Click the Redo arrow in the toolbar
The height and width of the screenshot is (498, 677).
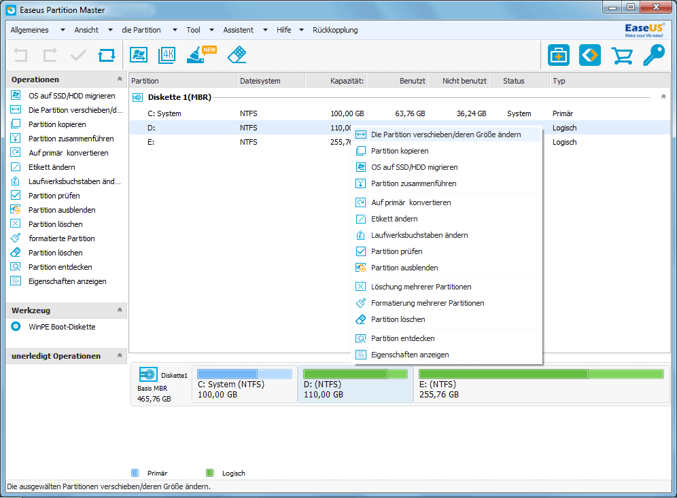[x=50, y=55]
